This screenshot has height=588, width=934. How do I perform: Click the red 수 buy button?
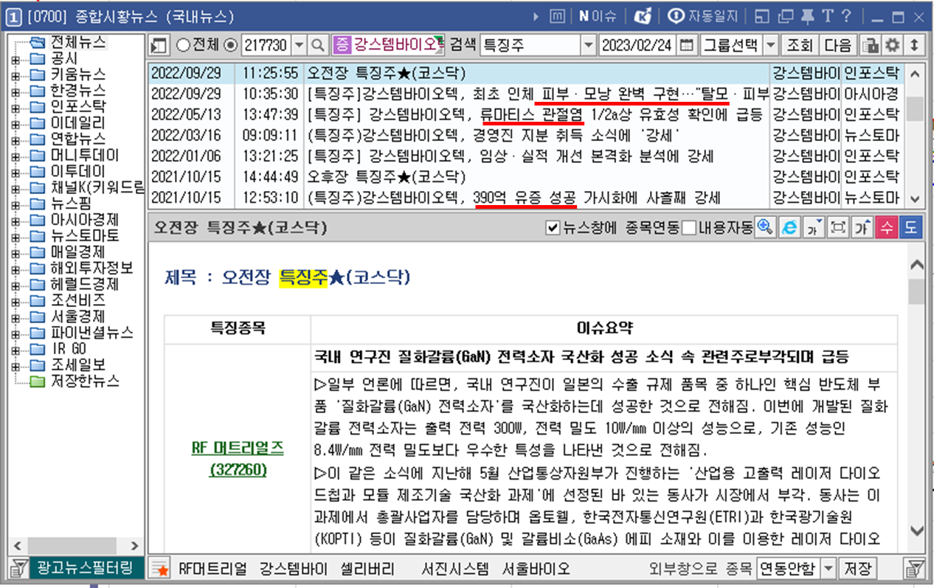coord(886,227)
